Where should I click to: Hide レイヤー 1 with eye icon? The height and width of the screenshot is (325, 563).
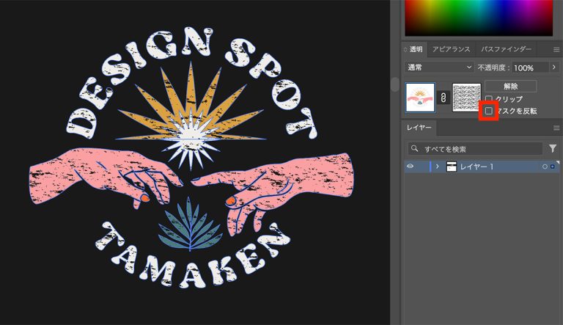click(410, 167)
